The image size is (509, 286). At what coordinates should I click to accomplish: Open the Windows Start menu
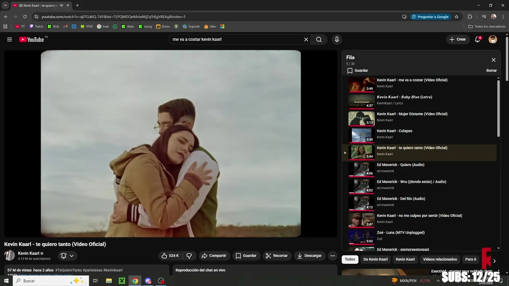(6, 281)
